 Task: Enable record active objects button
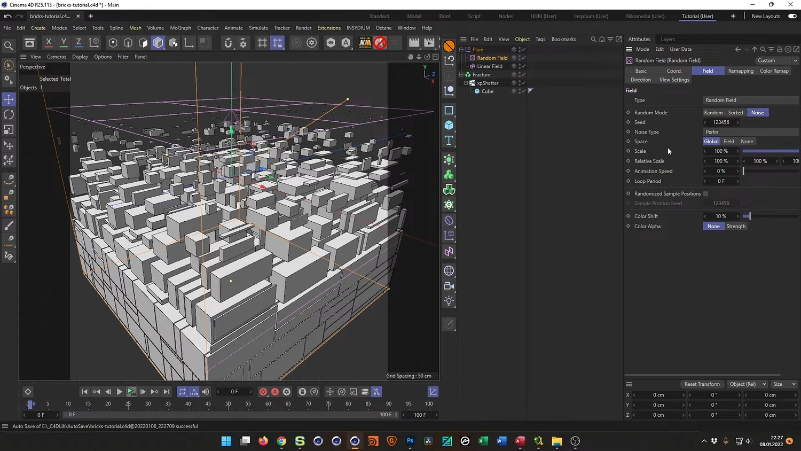(x=263, y=392)
